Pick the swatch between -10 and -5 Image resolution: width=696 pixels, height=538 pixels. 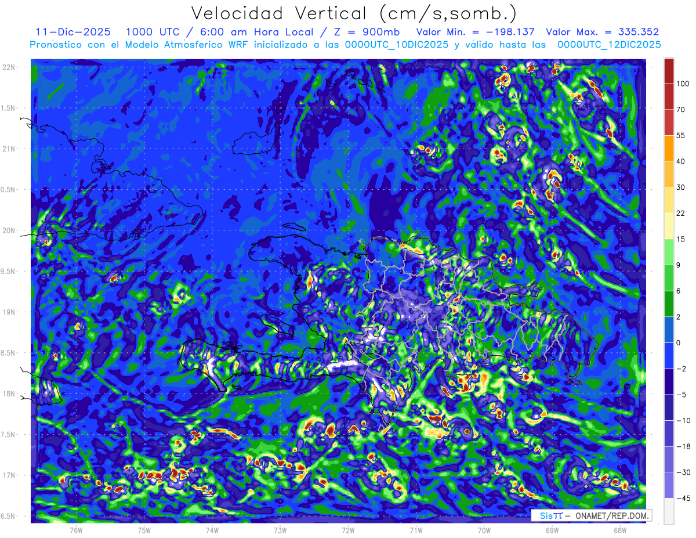pos(669,407)
